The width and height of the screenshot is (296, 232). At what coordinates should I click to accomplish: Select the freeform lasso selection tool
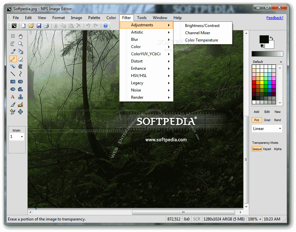(x=13, y=44)
